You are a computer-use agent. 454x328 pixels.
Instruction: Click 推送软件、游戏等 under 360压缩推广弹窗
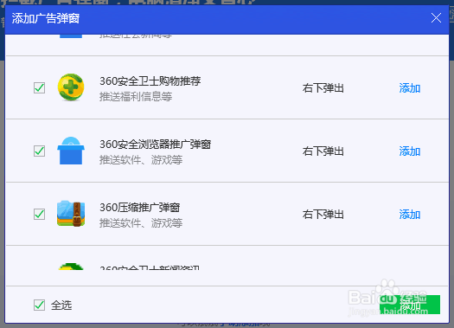141,222
